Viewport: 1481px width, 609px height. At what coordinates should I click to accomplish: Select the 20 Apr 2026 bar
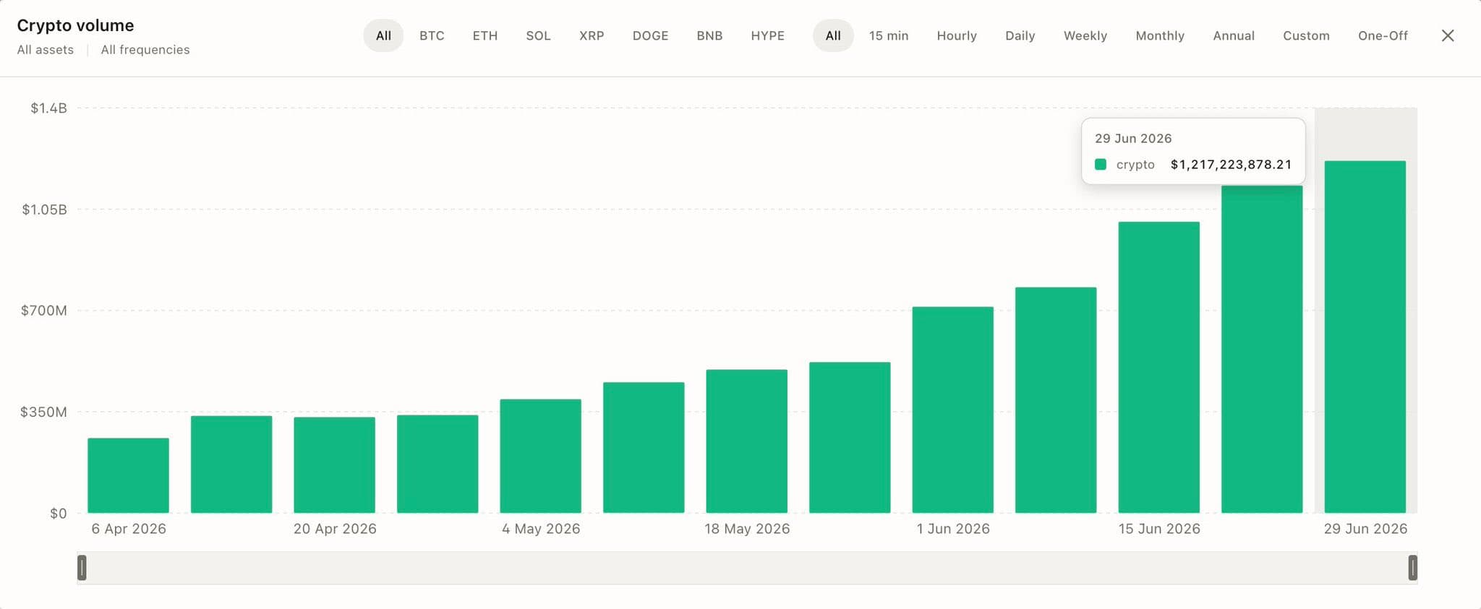pyautogui.click(x=334, y=465)
